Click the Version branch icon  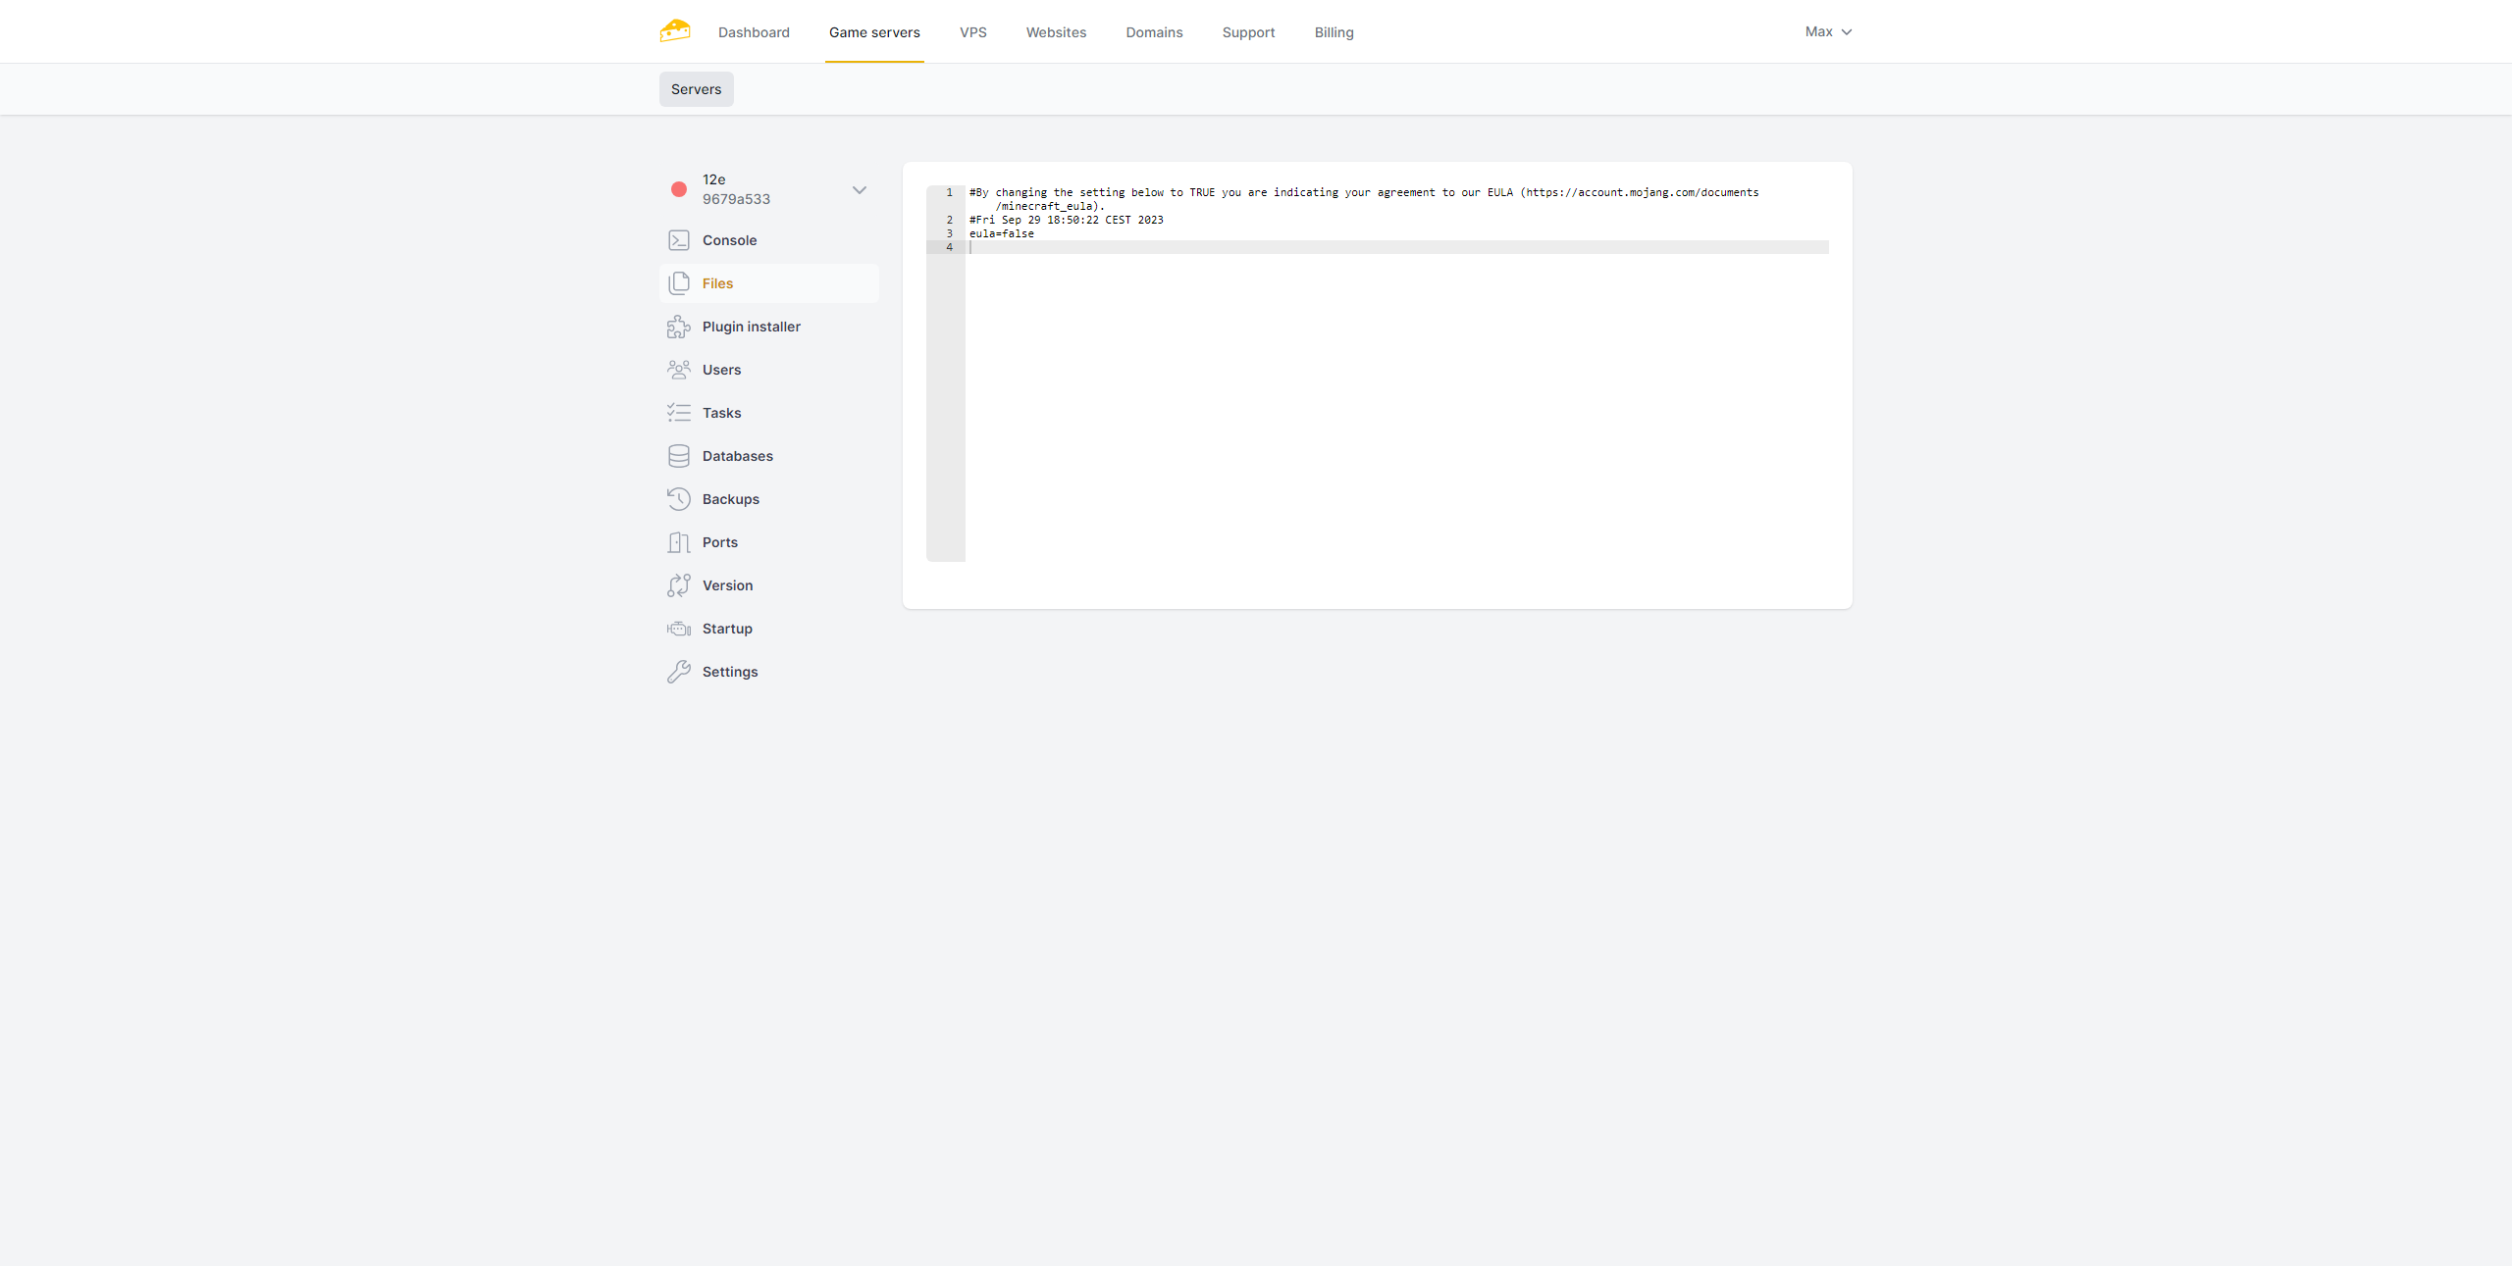click(678, 585)
